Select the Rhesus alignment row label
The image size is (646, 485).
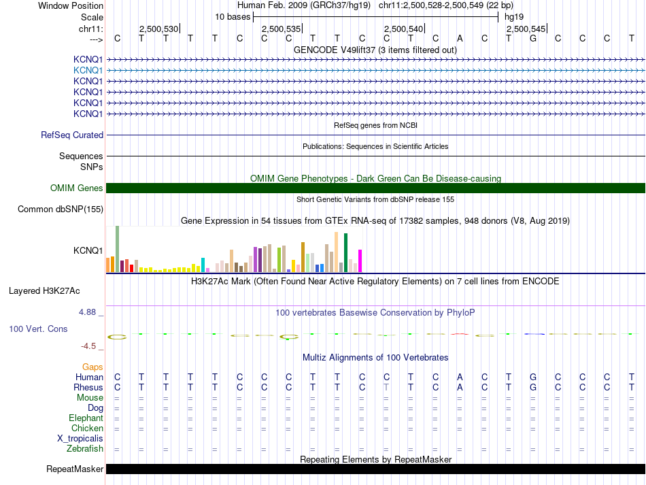[88, 388]
